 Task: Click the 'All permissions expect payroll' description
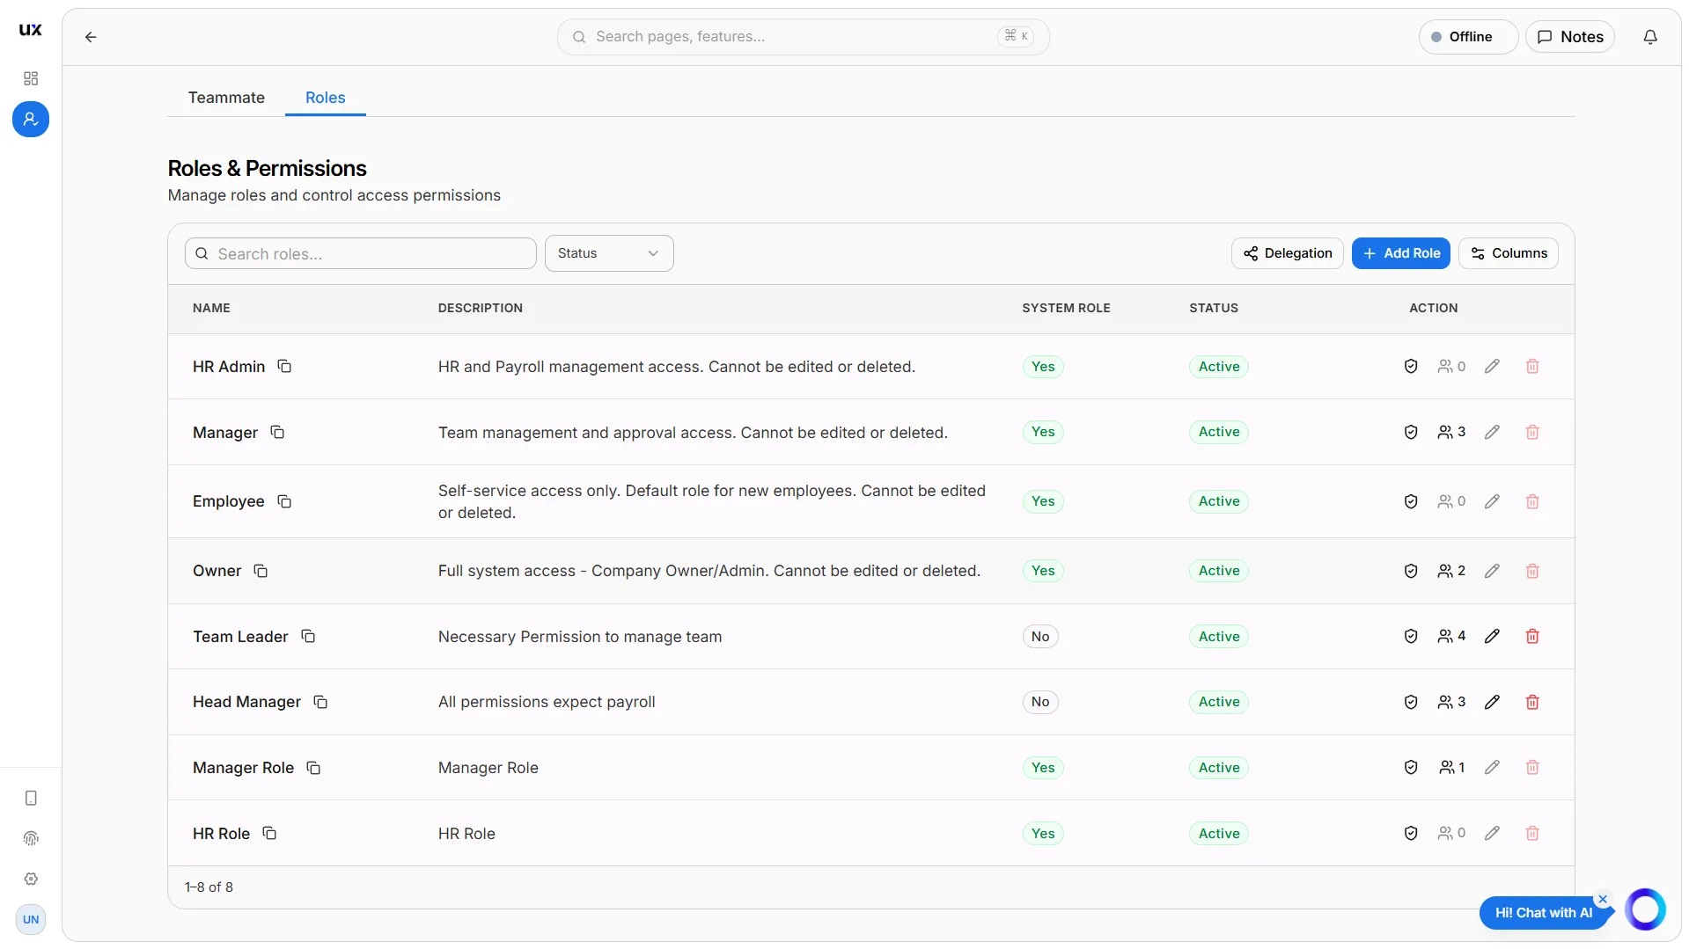[x=547, y=702]
